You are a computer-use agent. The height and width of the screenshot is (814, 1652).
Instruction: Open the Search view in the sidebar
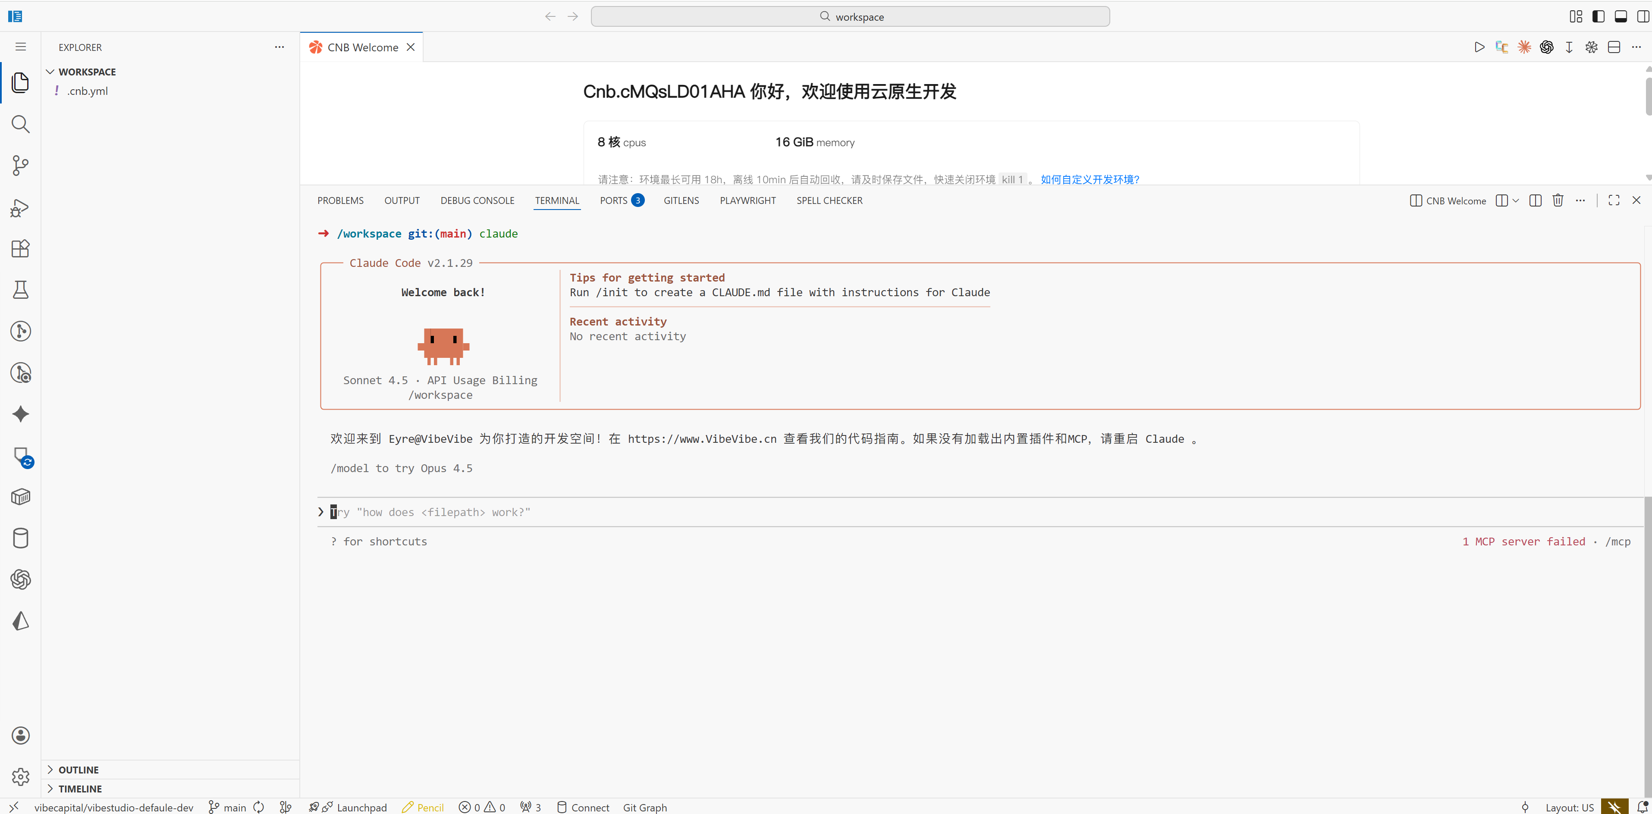[20, 124]
